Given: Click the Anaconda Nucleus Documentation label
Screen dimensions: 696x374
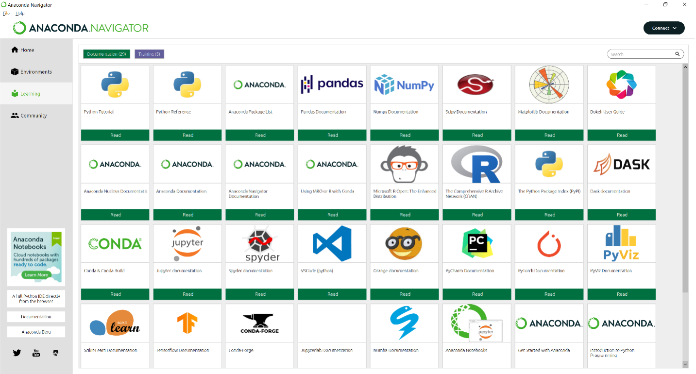Looking at the screenshot, I should point(115,191).
